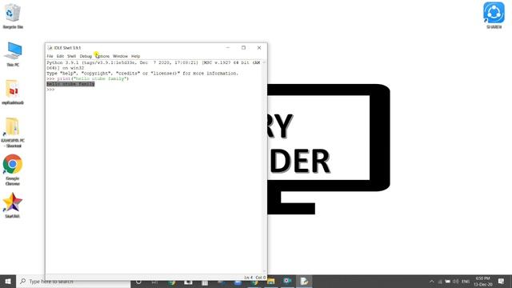The width and height of the screenshot is (512, 288).
Task: Click the IDLE shell vertical scrollbar
Action: (264, 166)
